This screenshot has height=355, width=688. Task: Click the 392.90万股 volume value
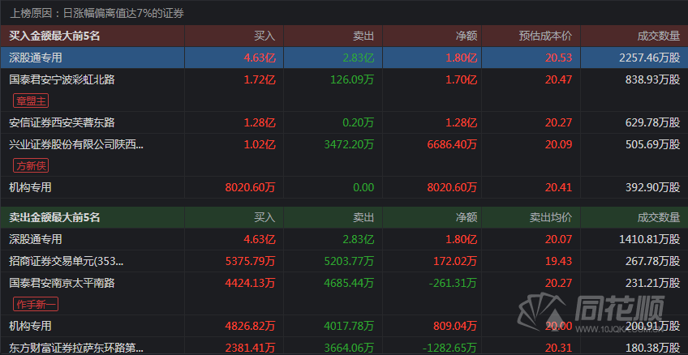coord(653,187)
